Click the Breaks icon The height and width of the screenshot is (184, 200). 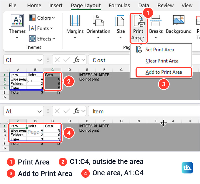point(156,21)
